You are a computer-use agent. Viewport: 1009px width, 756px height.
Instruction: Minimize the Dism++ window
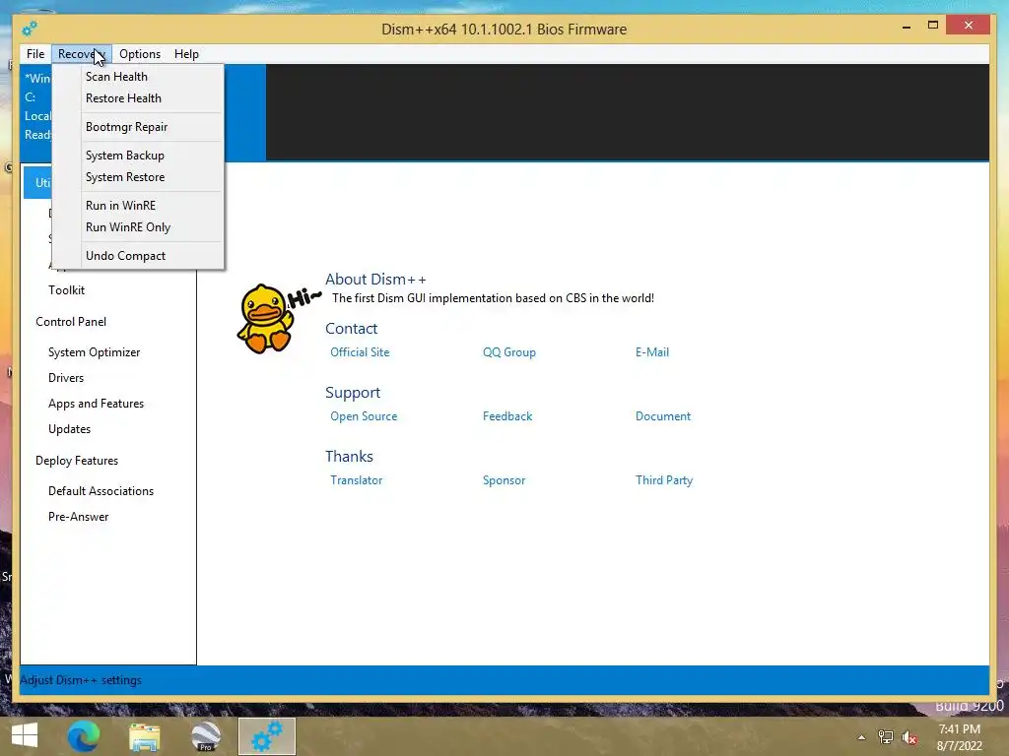click(907, 27)
